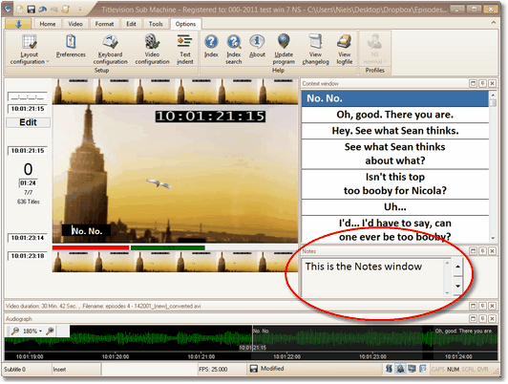This screenshot has width=508, height=384.
Task: Pin the Context window panel
Action: point(482,84)
